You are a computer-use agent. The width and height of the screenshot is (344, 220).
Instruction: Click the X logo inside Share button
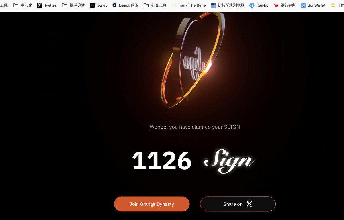[249, 204]
